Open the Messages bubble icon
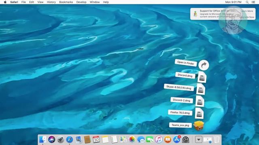 coord(141,140)
